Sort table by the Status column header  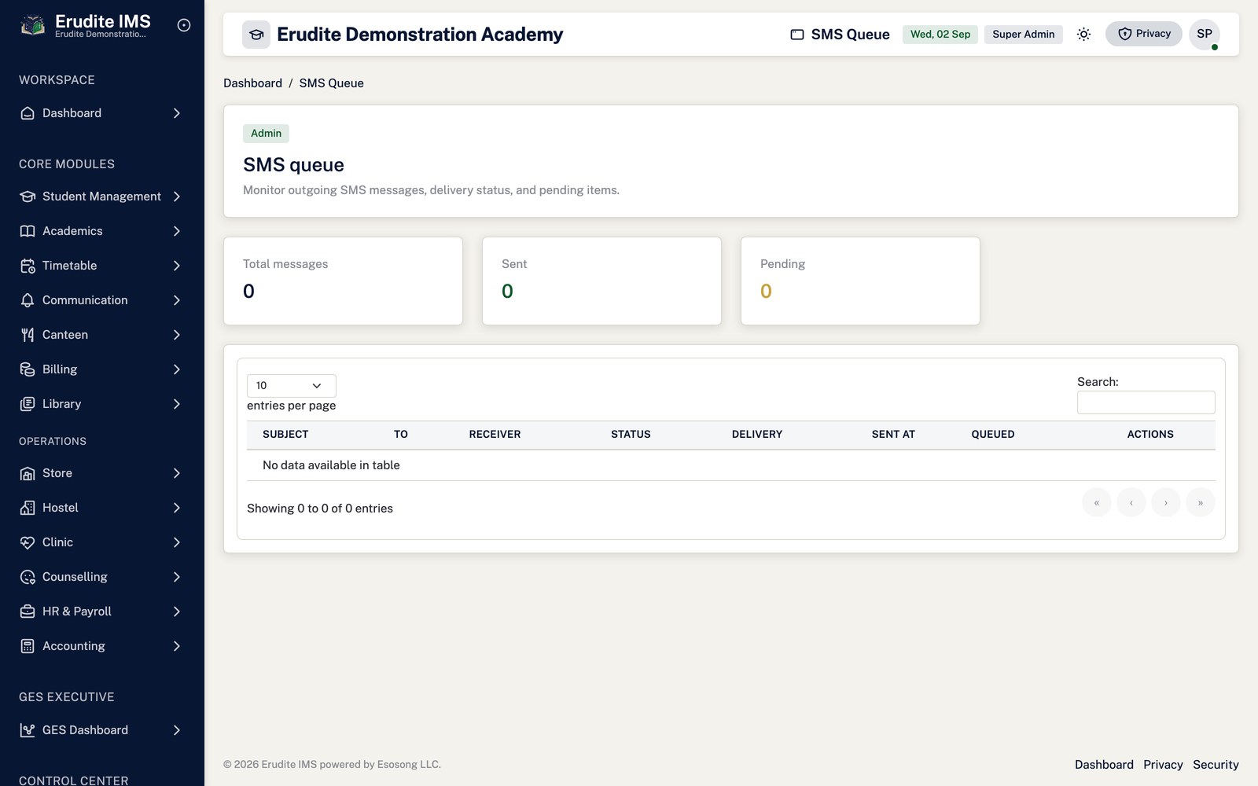click(631, 435)
